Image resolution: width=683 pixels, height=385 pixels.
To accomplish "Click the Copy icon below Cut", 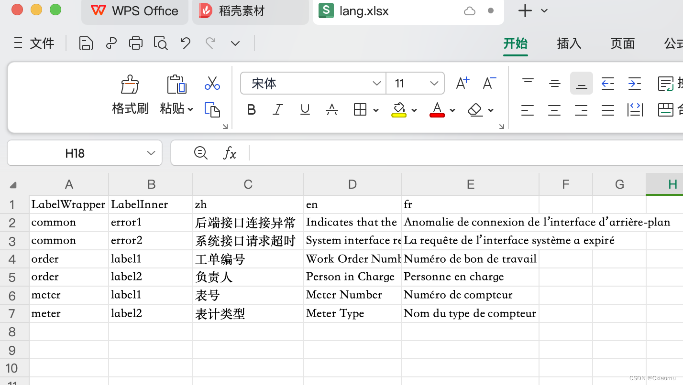I will [212, 109].
